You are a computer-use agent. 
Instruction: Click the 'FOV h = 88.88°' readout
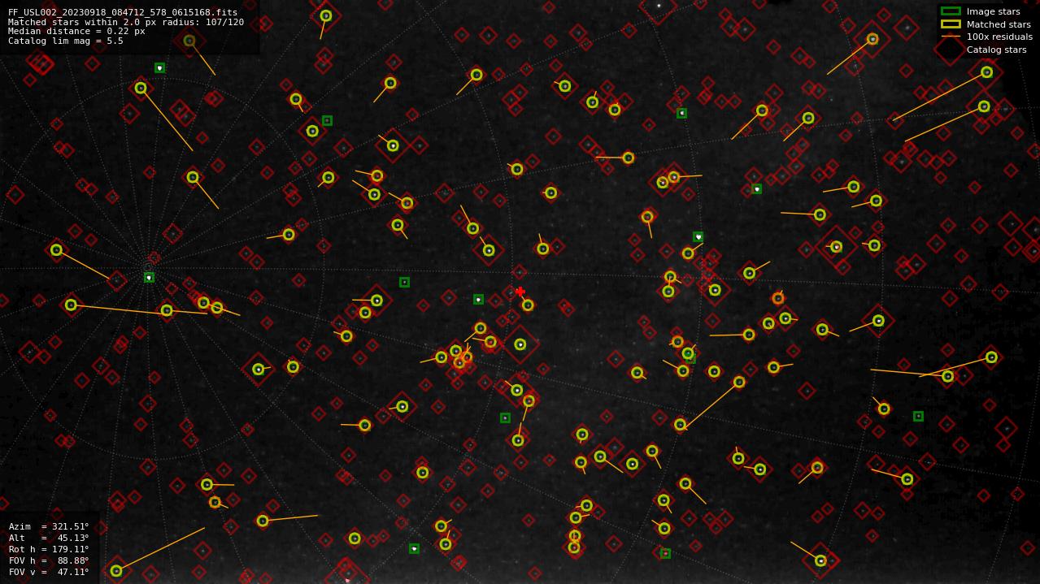point(49,560)
